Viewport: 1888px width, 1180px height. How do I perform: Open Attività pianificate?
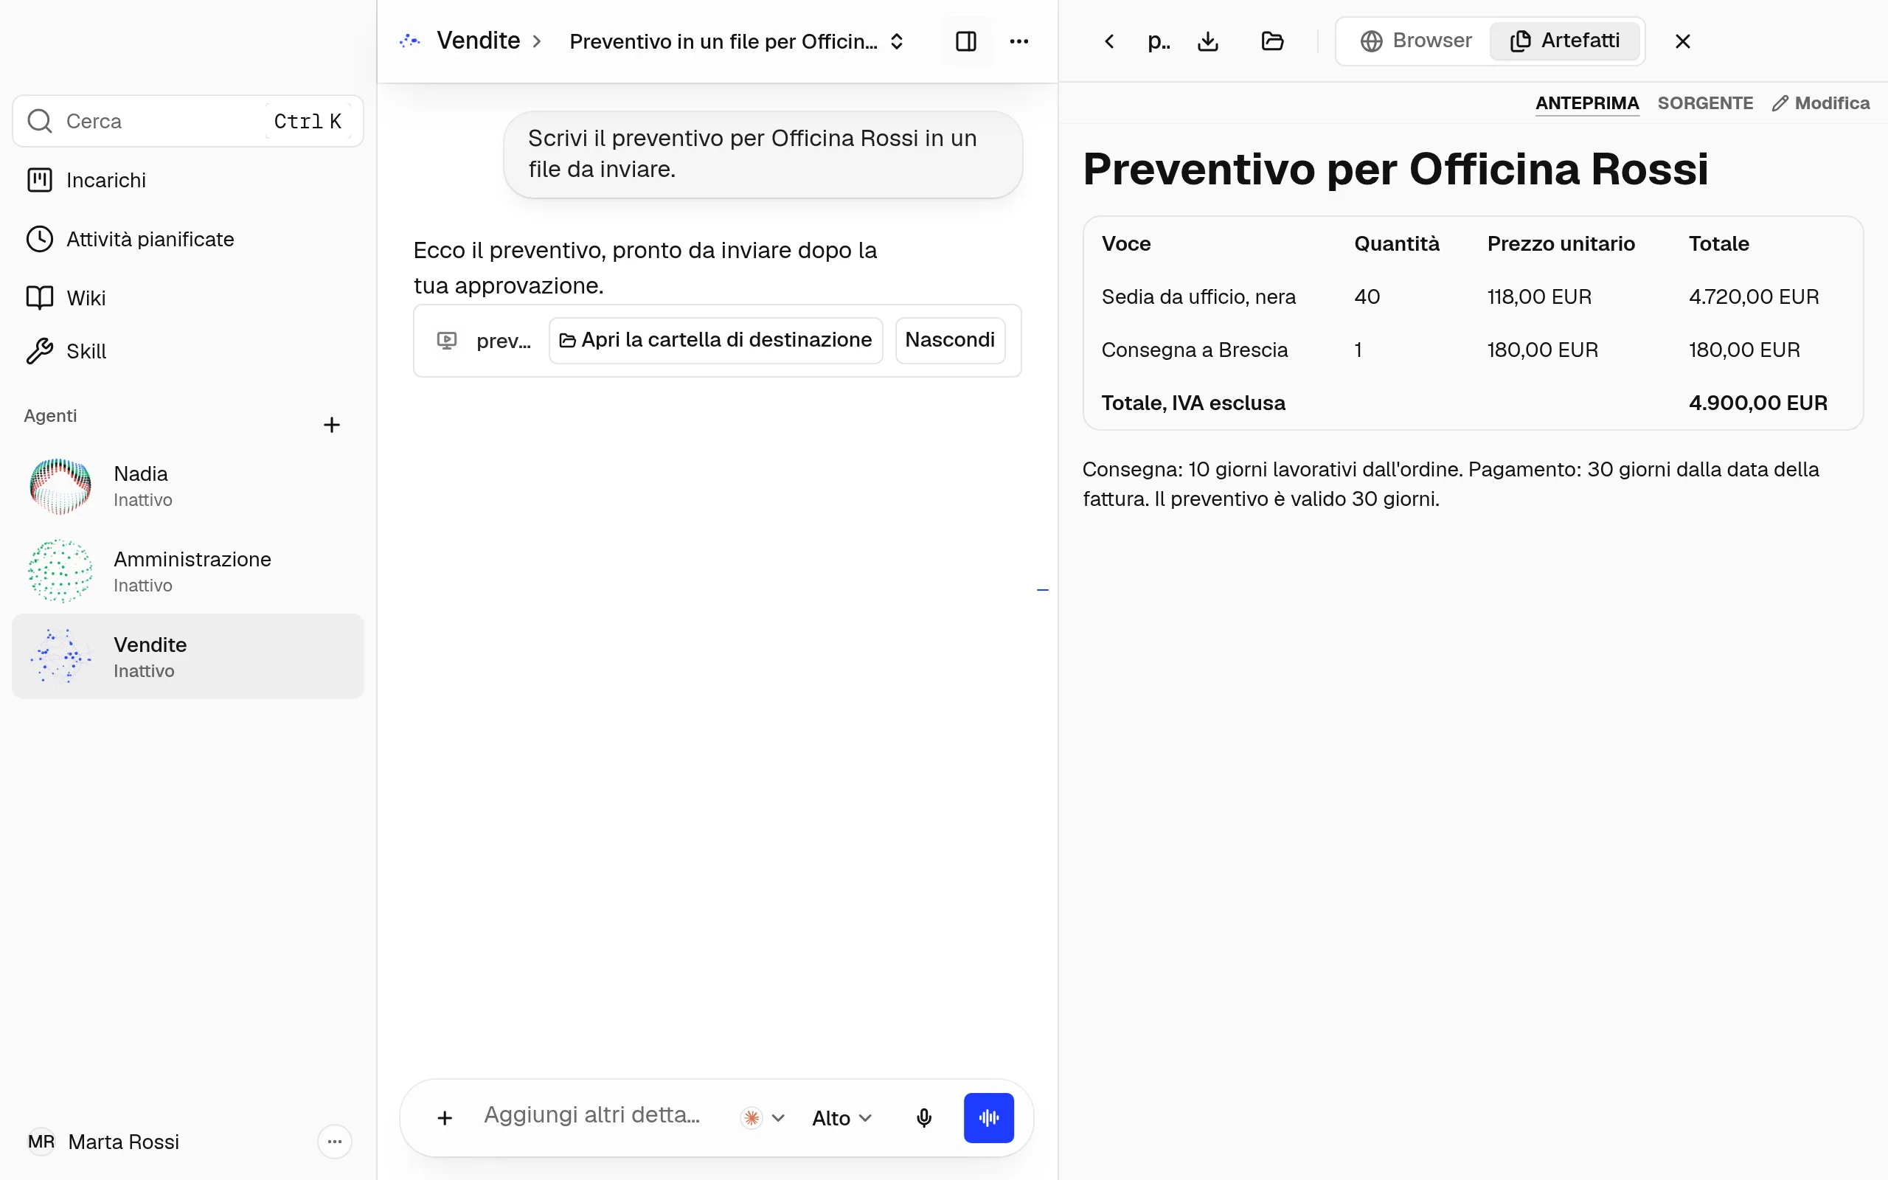[x=187, y=239]
